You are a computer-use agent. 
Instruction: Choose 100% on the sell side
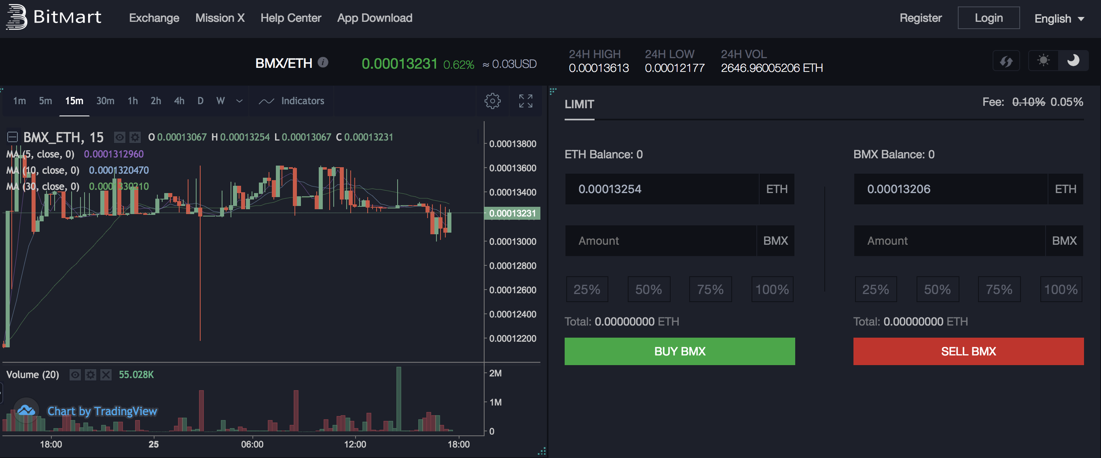(x=1061, y=290)
